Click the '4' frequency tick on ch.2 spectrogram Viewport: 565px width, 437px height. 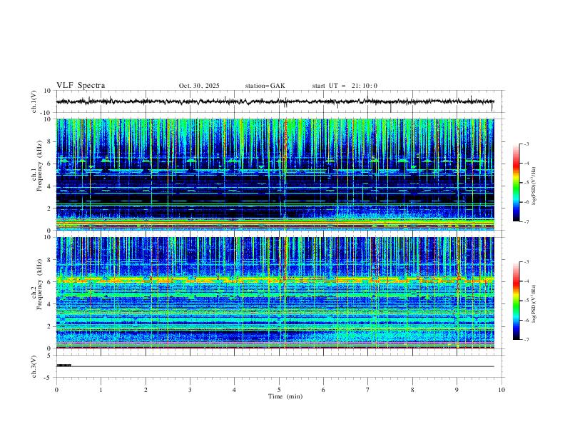(x=49, y=304)
